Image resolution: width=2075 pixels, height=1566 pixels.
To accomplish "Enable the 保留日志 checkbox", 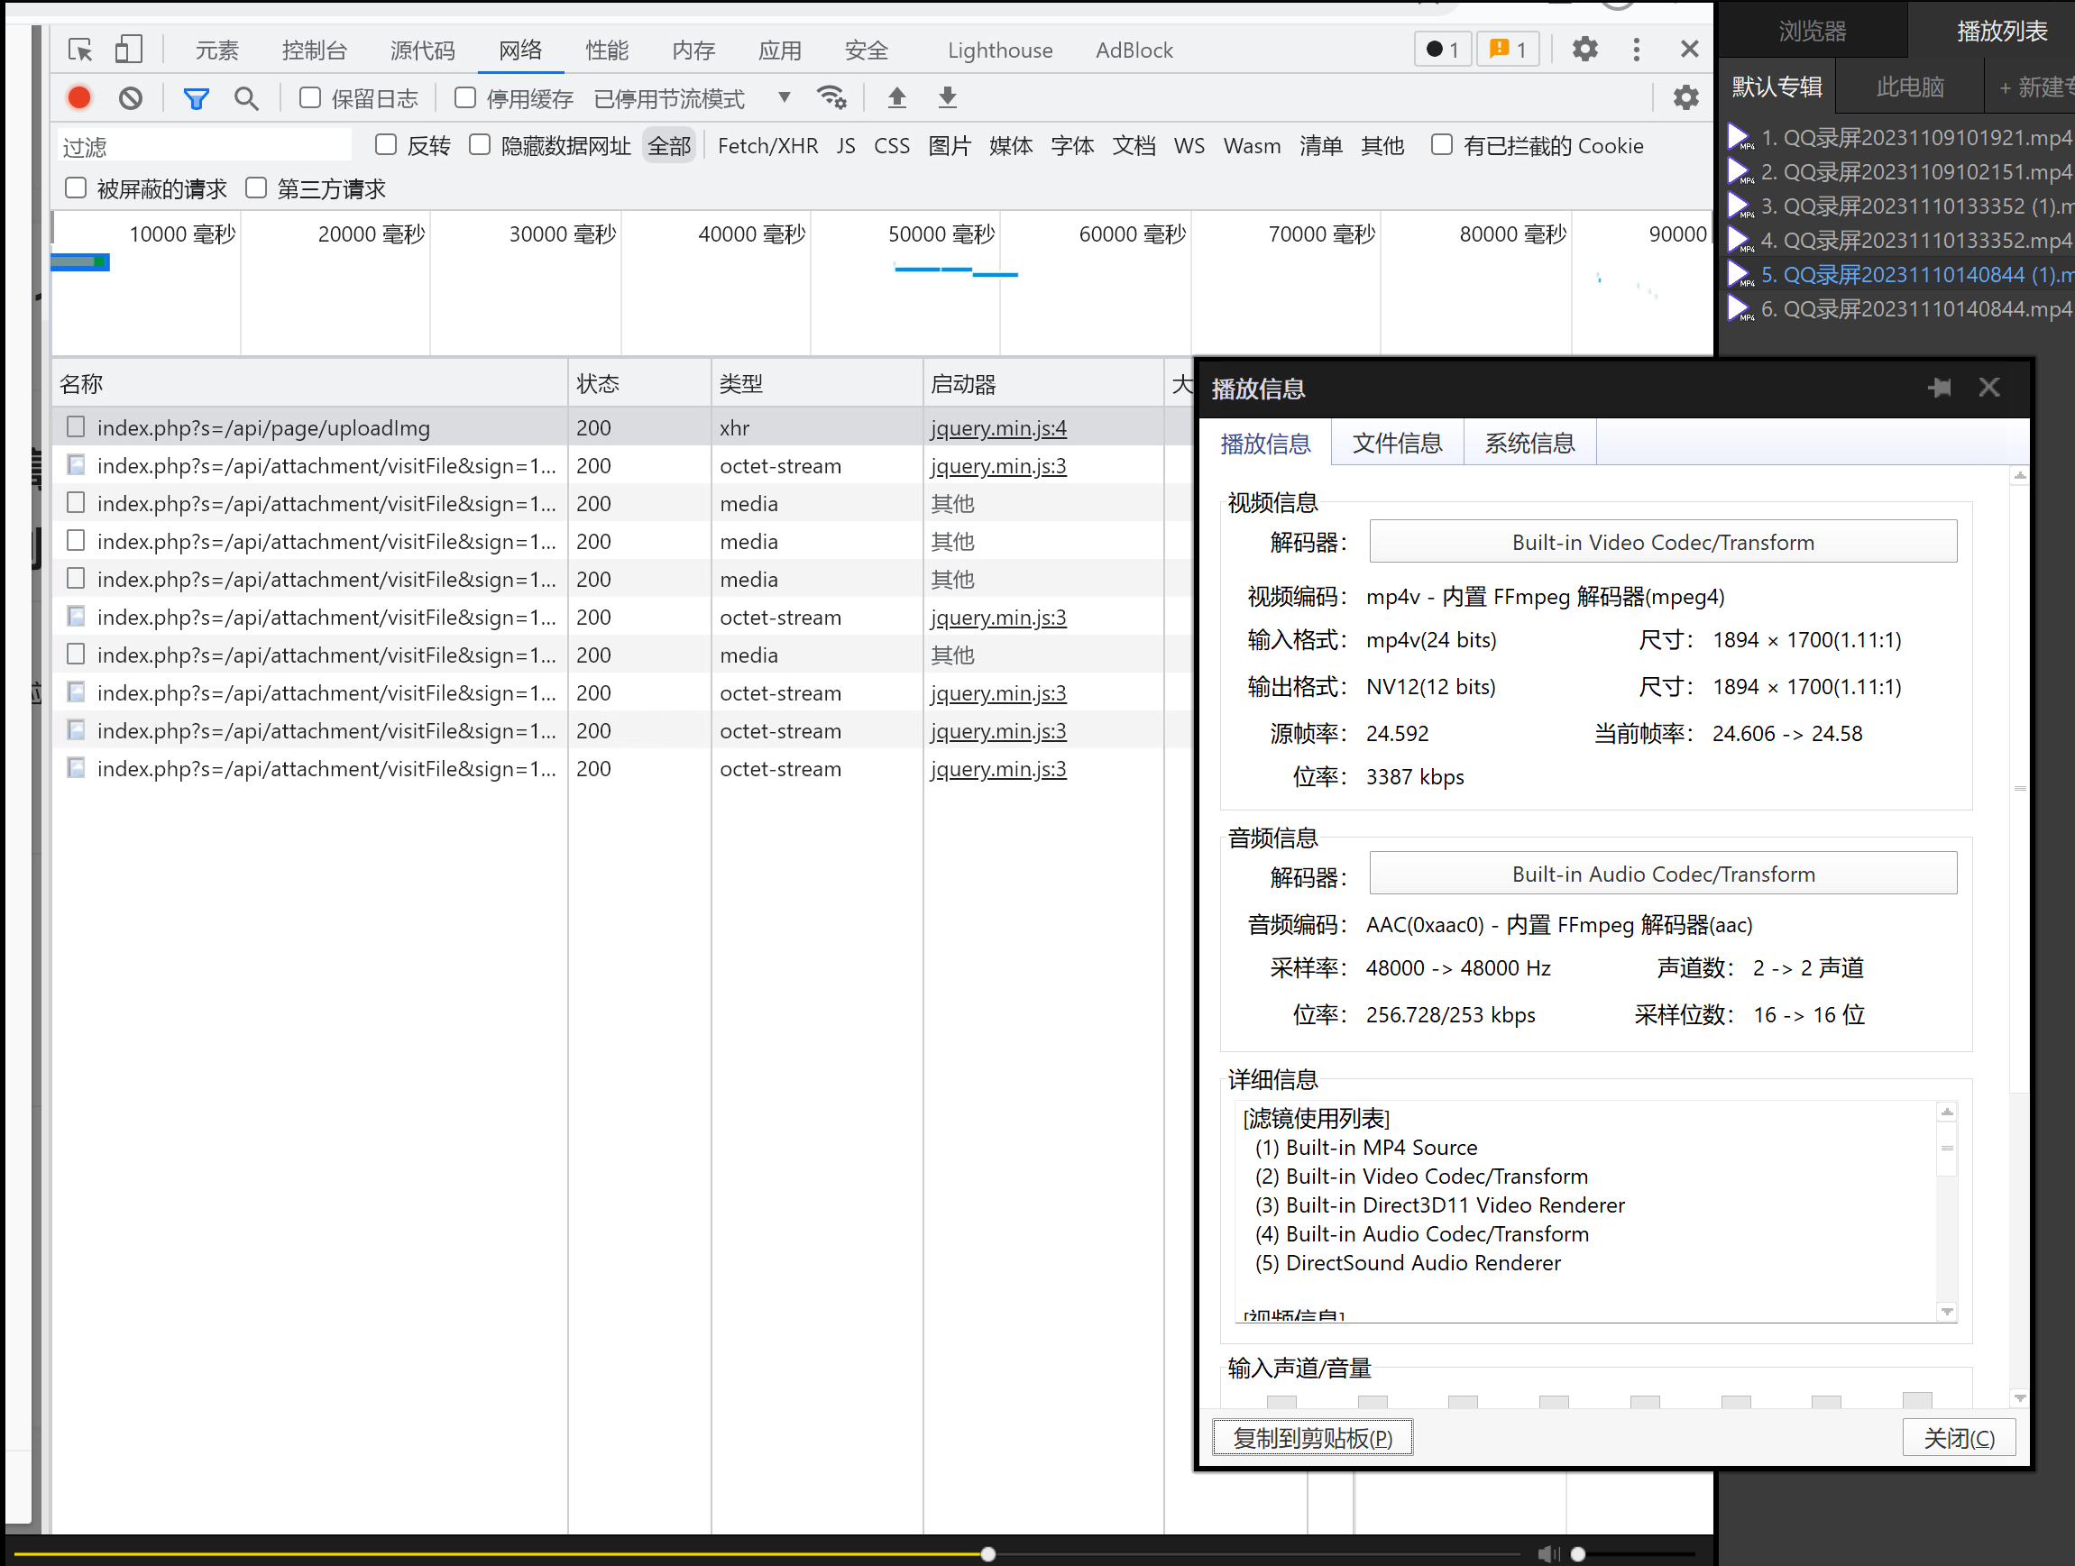I will (309, 97).
